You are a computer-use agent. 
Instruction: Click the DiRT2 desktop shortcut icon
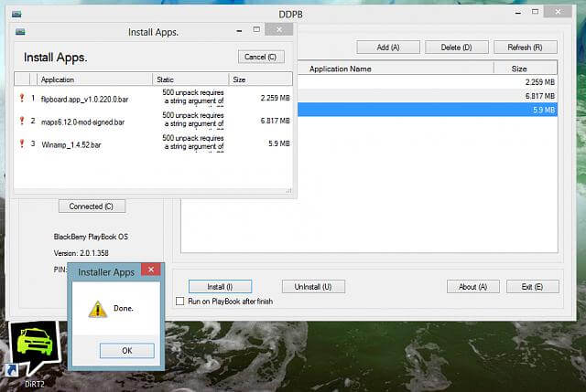[35, 353]
